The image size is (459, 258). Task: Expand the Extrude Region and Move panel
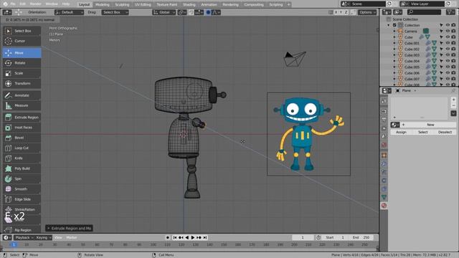click(x=69, y=228)
